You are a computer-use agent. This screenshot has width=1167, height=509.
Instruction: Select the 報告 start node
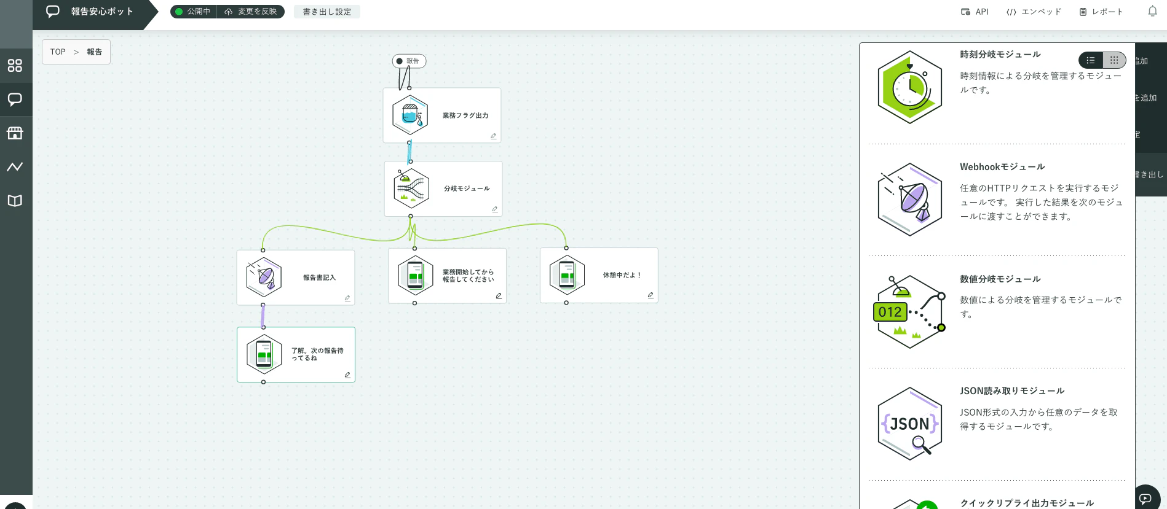click(409, 61)
